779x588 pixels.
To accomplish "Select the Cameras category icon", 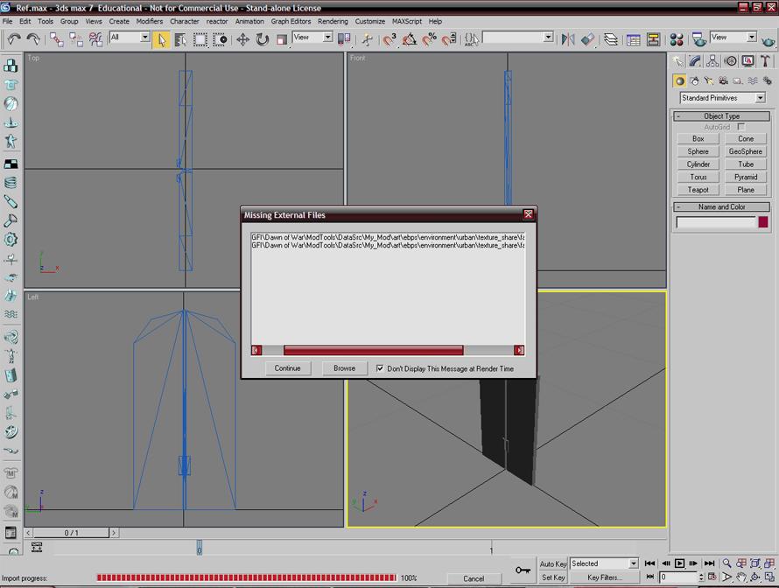I will click(723, 80).
